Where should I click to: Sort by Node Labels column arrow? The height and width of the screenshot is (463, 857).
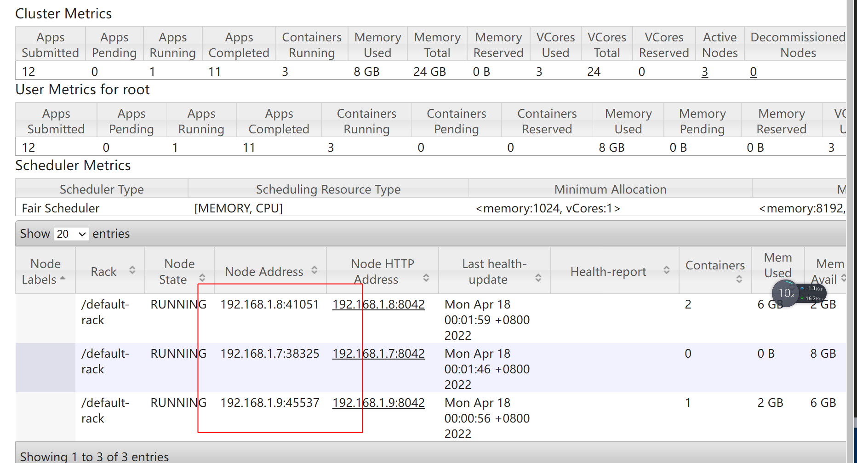click(x=63, y=279)
